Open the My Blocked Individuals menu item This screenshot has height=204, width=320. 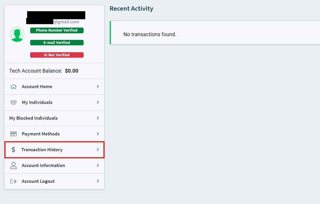[33, 118]
